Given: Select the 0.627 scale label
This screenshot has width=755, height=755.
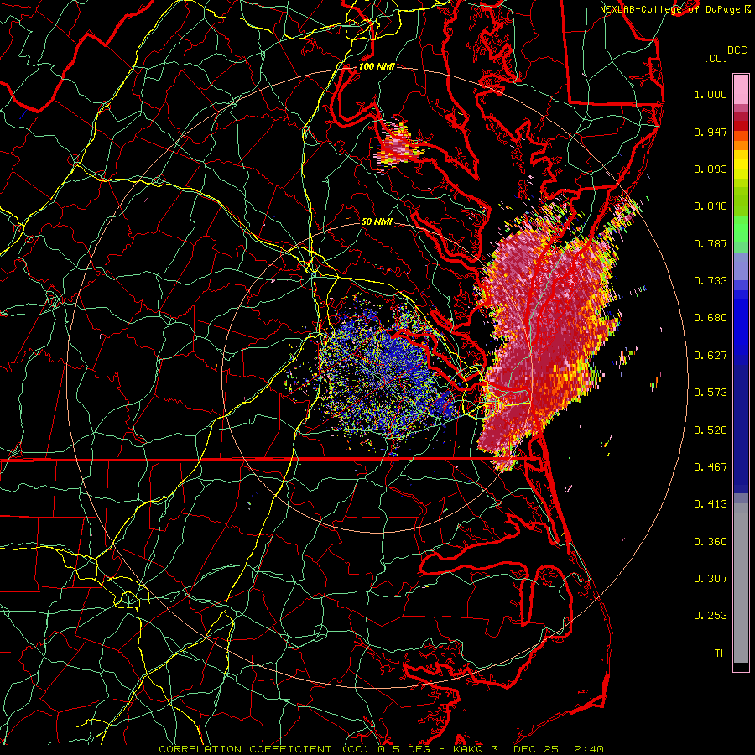Looking at the screenshot, I should coord(711,356).
